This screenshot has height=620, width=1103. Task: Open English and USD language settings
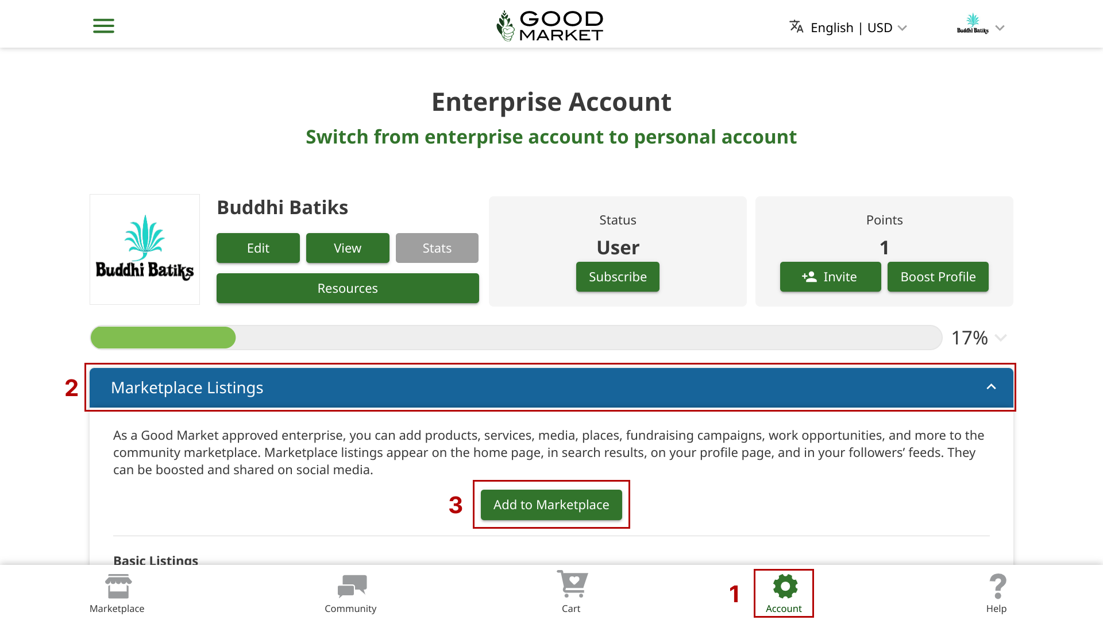(850, 27)
